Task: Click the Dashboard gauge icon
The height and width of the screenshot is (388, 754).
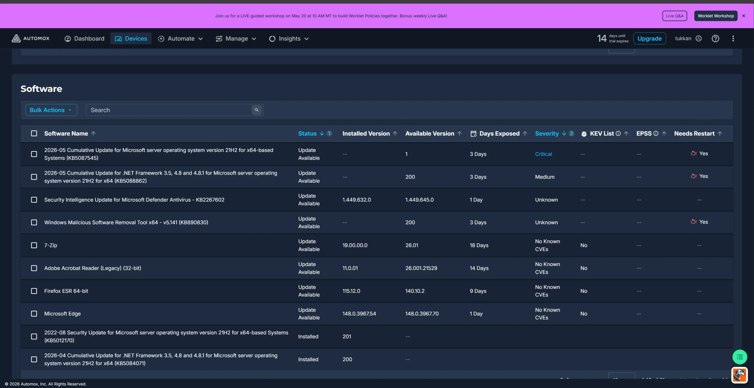Action: (68, 39)
